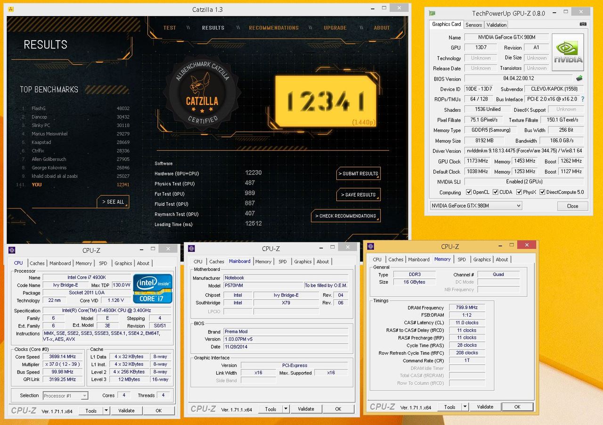Click the BIOS Brand field Prema Mod
Screen dimensions: 603x425
click(285, 332)
